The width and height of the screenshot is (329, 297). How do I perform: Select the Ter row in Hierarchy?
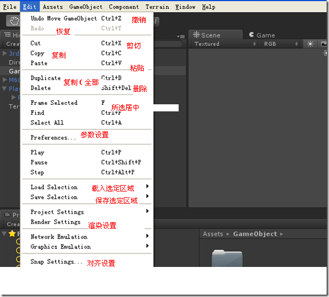(x=10, y=106)
